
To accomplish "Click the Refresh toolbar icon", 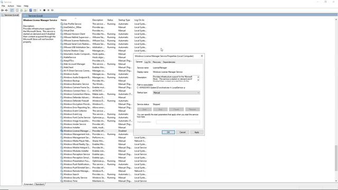I will [21, 10].
